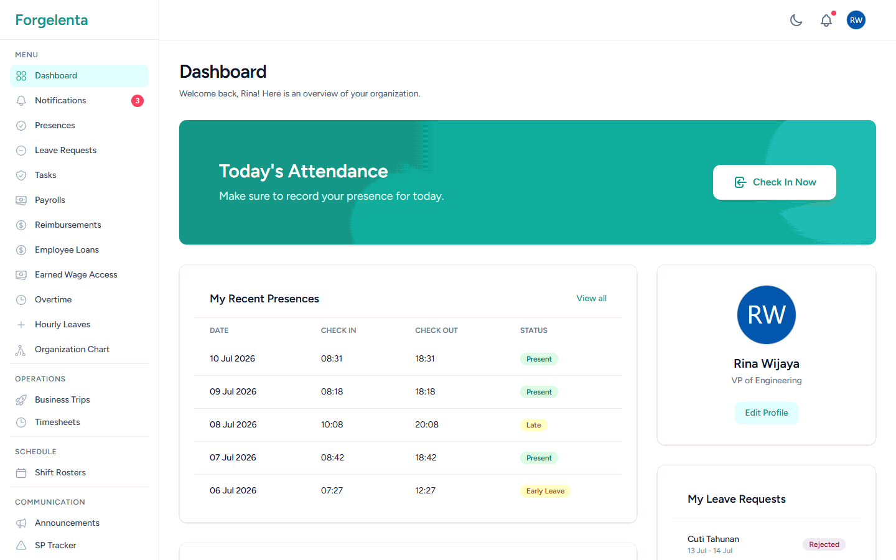Open the Payrolls menu entry
This screenshot has width=896, height=560.
(x=79, y=200)
